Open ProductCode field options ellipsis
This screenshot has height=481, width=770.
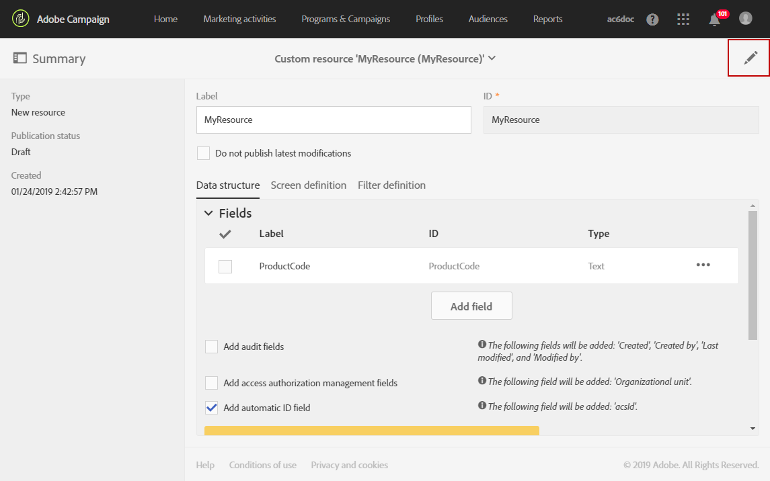click(x=703, y=265)
